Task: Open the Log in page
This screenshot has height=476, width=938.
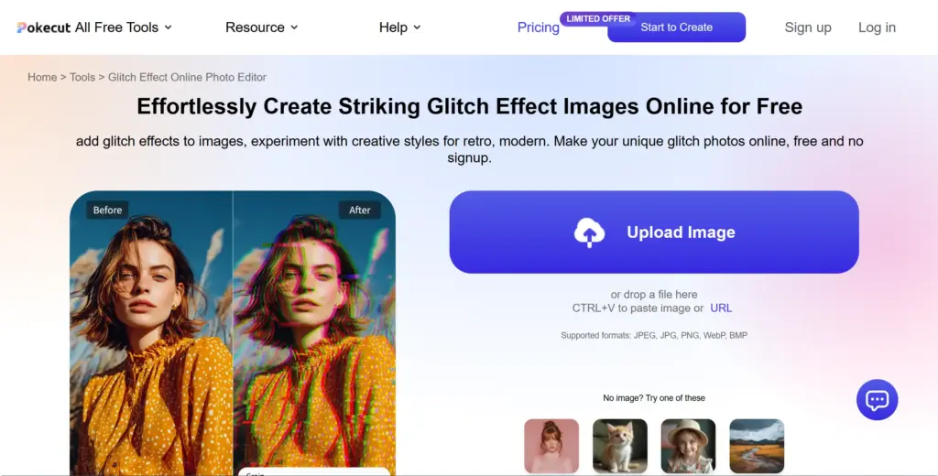Action: [x=877, y=27]
